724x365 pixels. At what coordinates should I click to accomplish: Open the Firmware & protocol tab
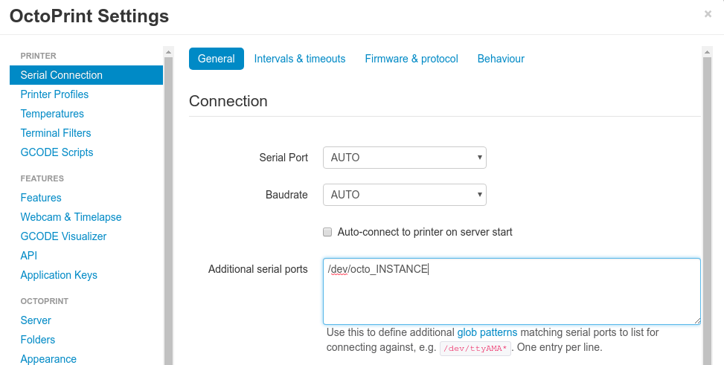pyautogui.click(x=411, y=59)
